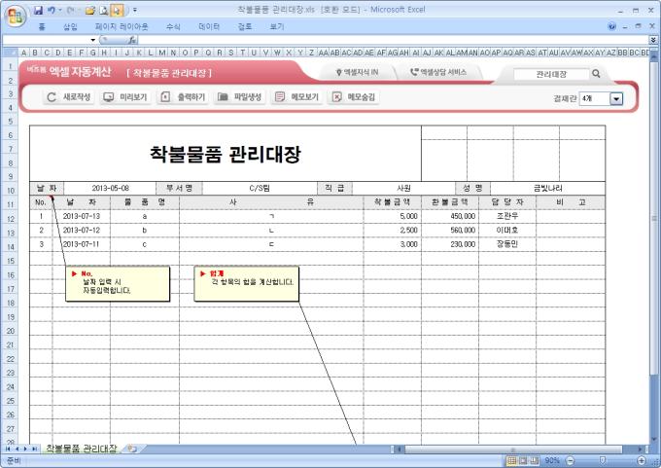This screenshot has height=468, width=661.
Task: Click the Redo arrow icon
Action: click(70, 10)
